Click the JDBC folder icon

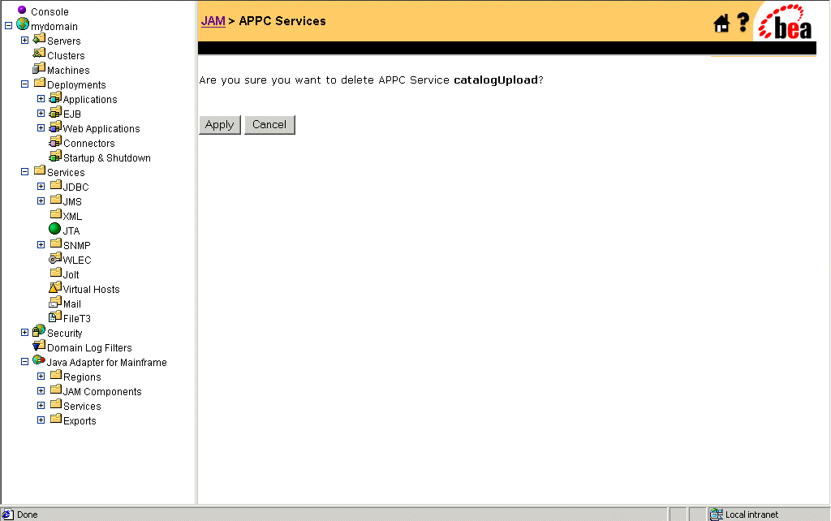click(56, 184)
